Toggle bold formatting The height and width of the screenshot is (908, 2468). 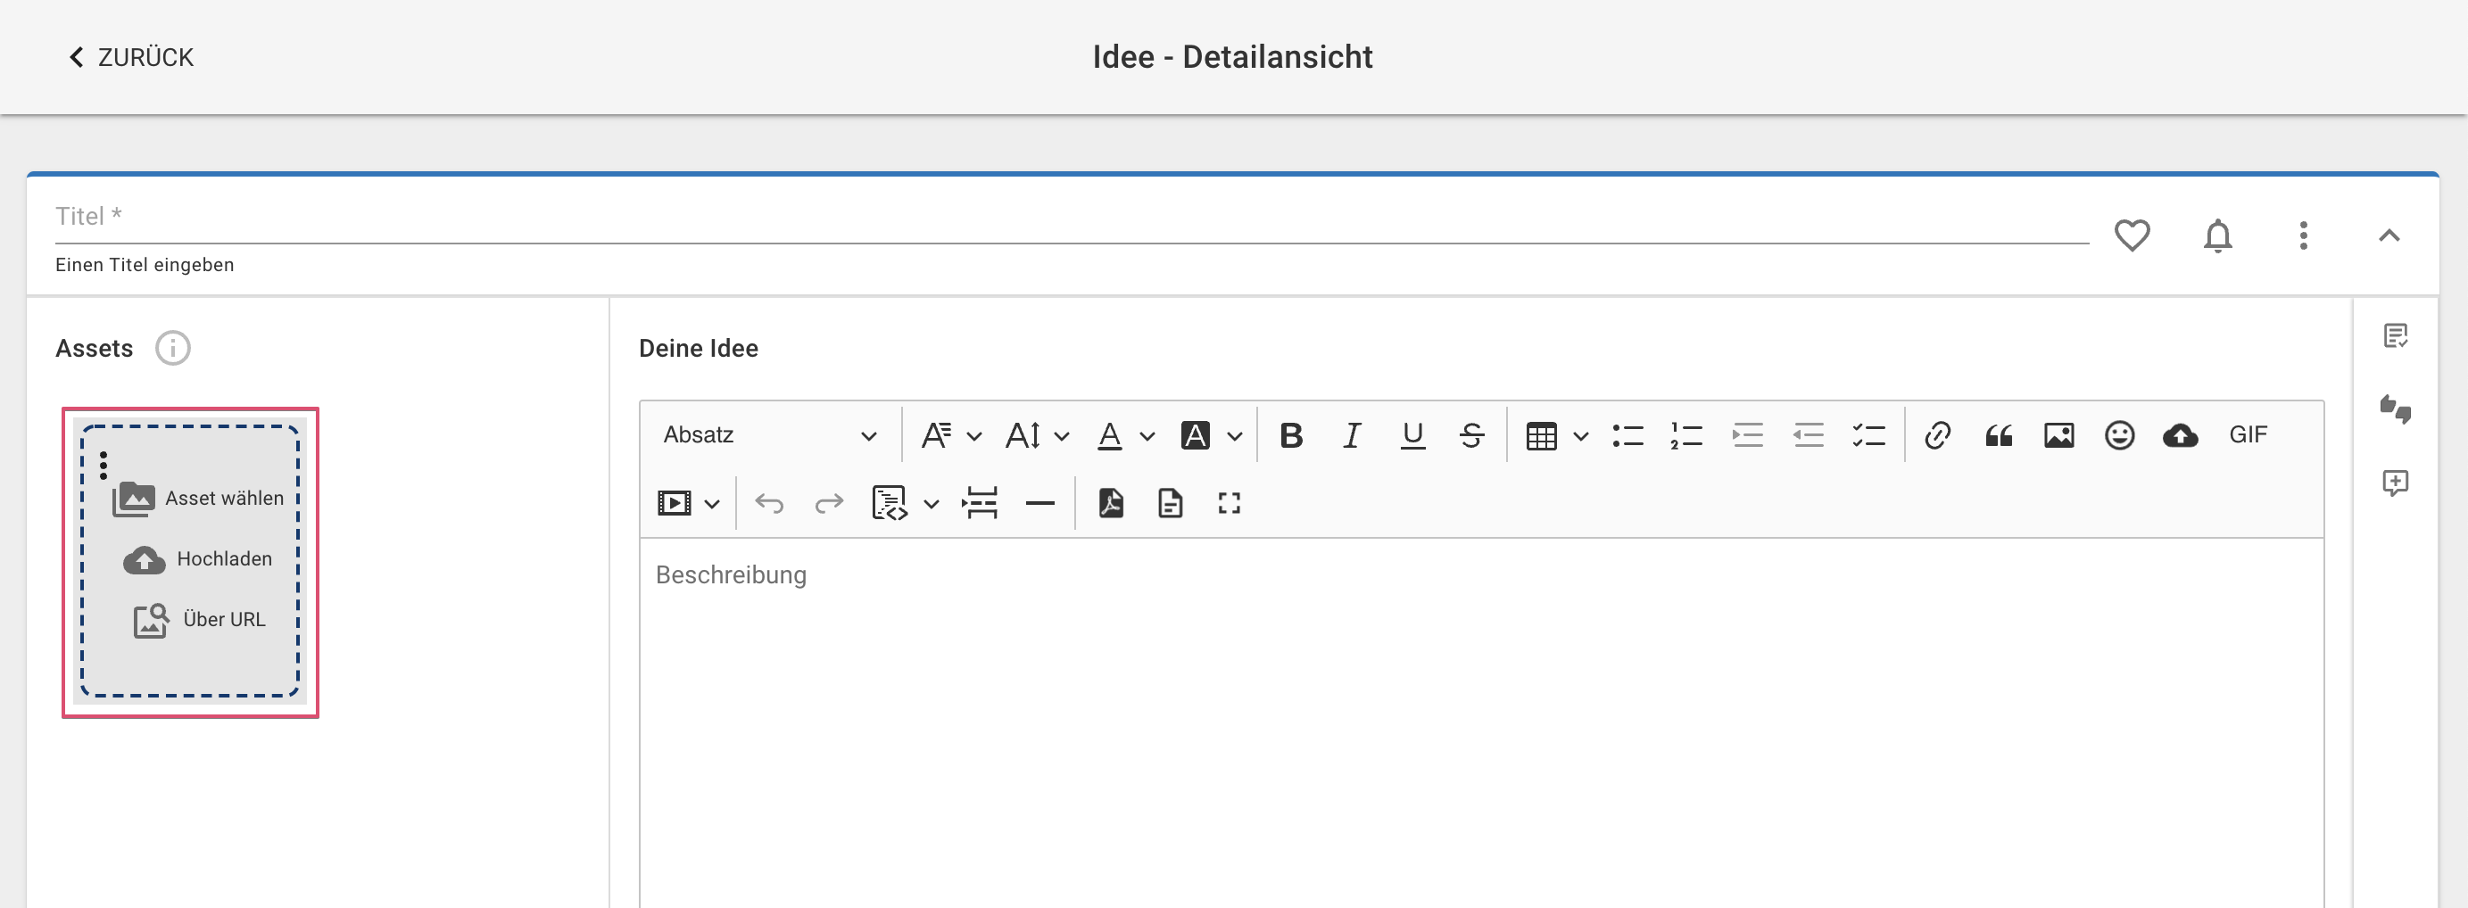[1290, 436]
